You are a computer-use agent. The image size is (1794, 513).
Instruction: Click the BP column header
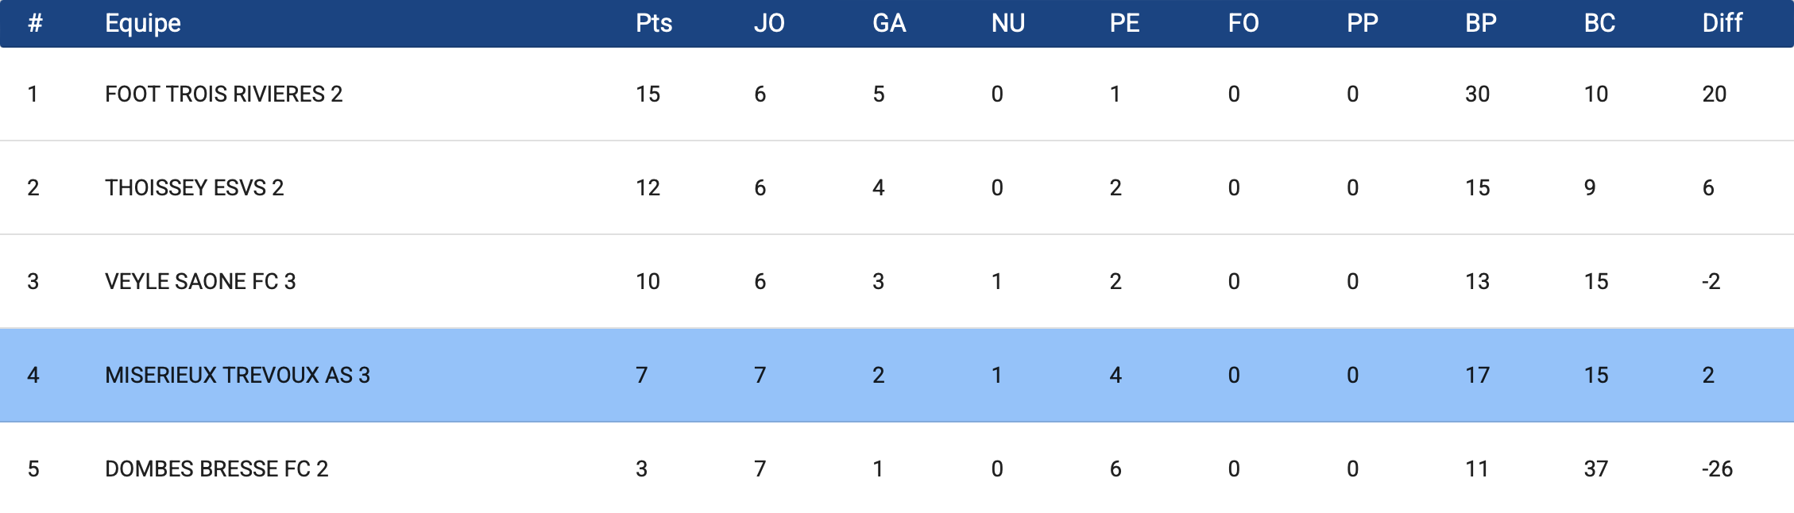pyautogui.click(x=1481, y=23)
